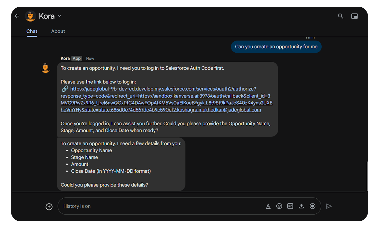379x228 pixels.
Task: Open the emoji picker
Action: pyautogui.click(x=279, y=206)
